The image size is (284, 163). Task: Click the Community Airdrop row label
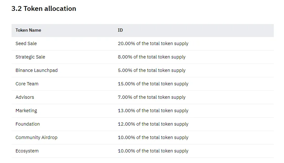point(36,137)
